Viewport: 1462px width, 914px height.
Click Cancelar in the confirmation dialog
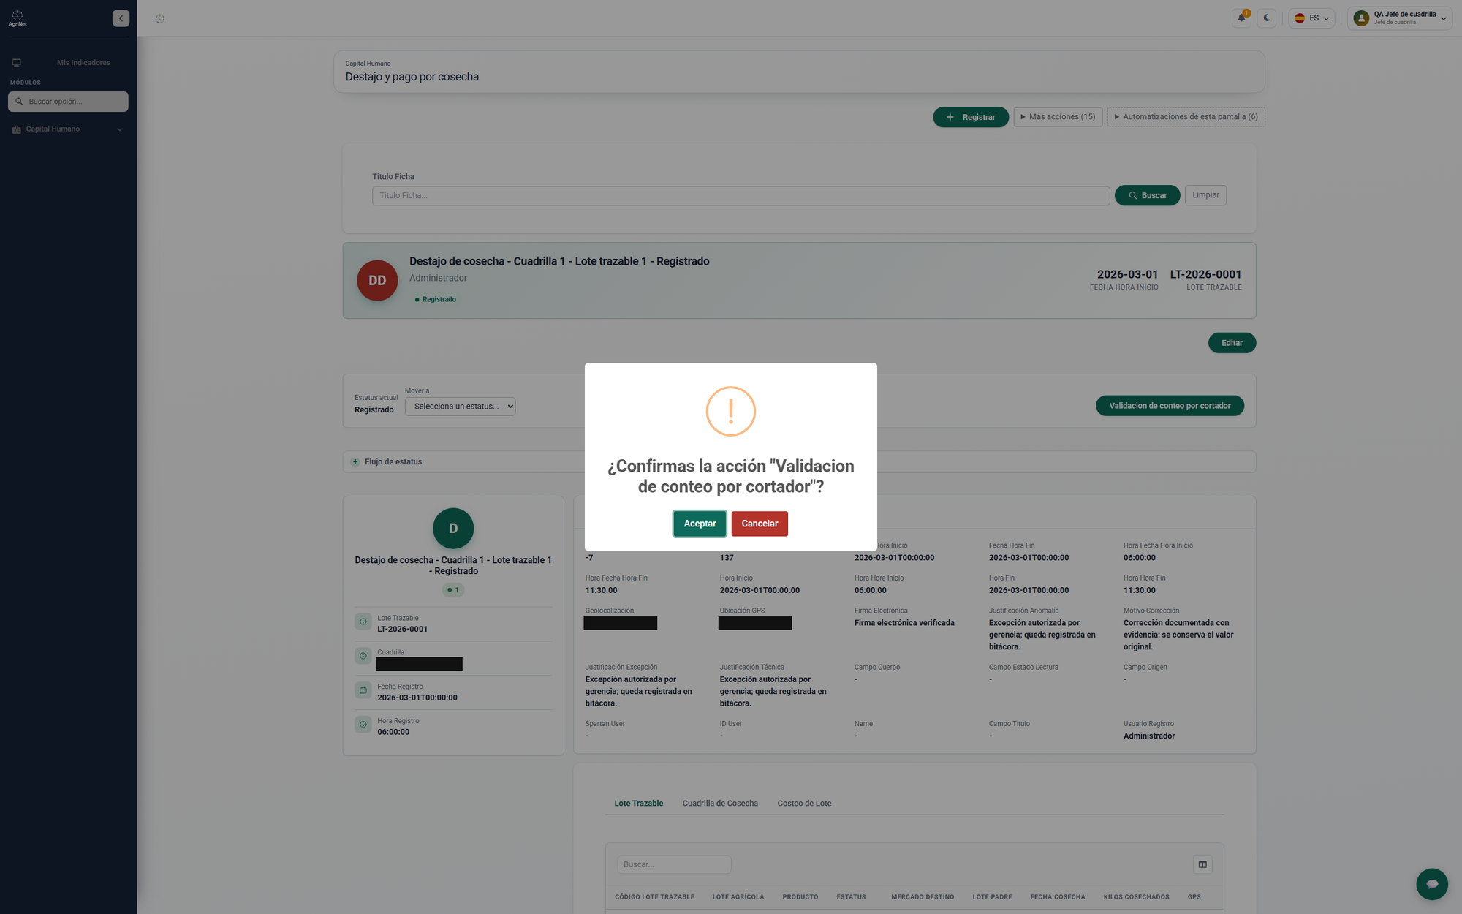(760, 524)
